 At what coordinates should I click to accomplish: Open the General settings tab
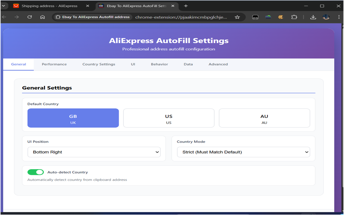point(19,64)
